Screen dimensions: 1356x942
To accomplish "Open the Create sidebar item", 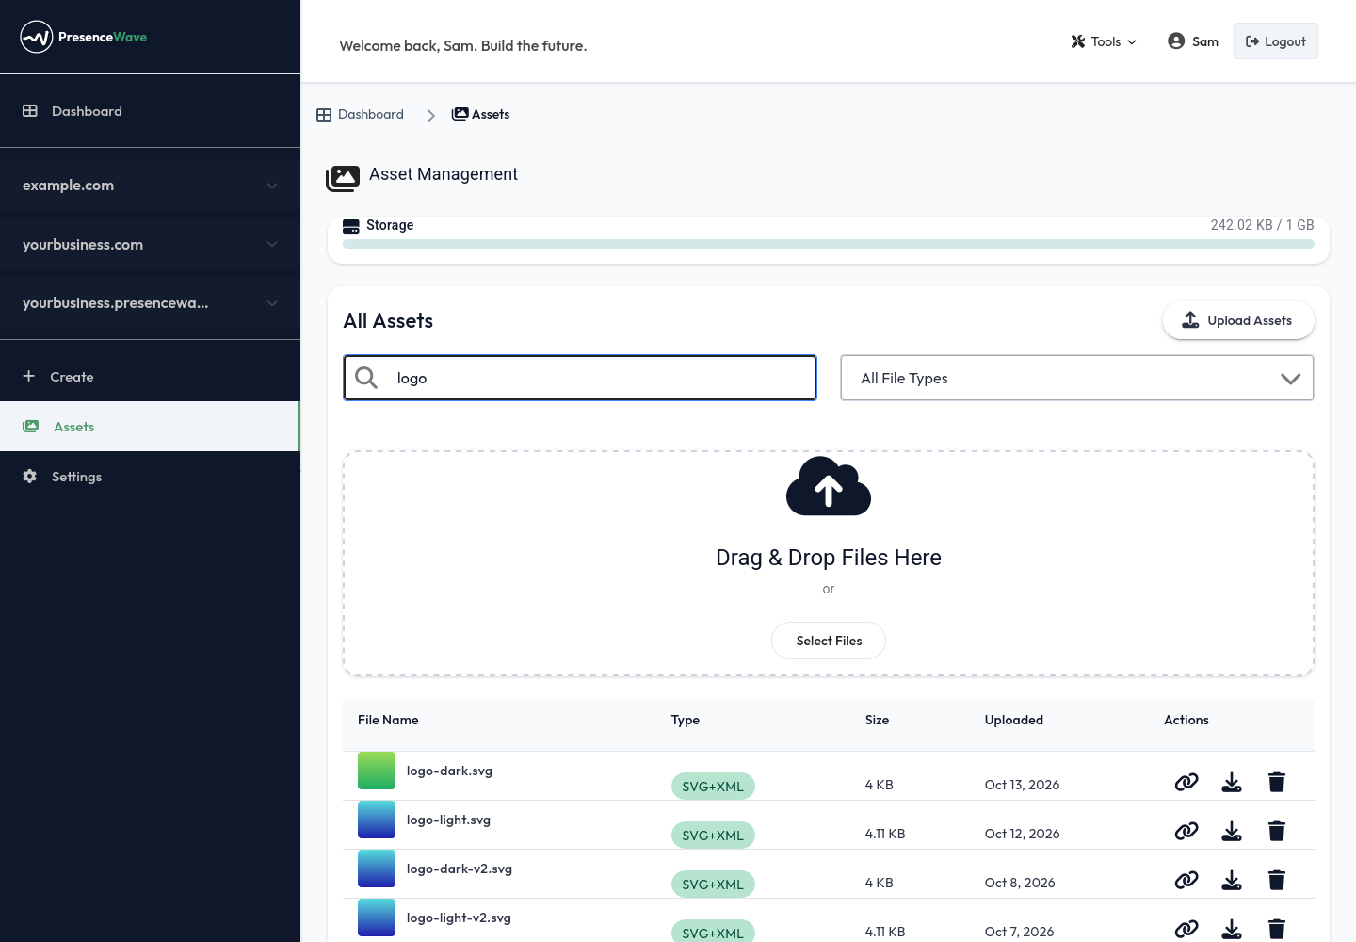I will click(x=151, y=377).
